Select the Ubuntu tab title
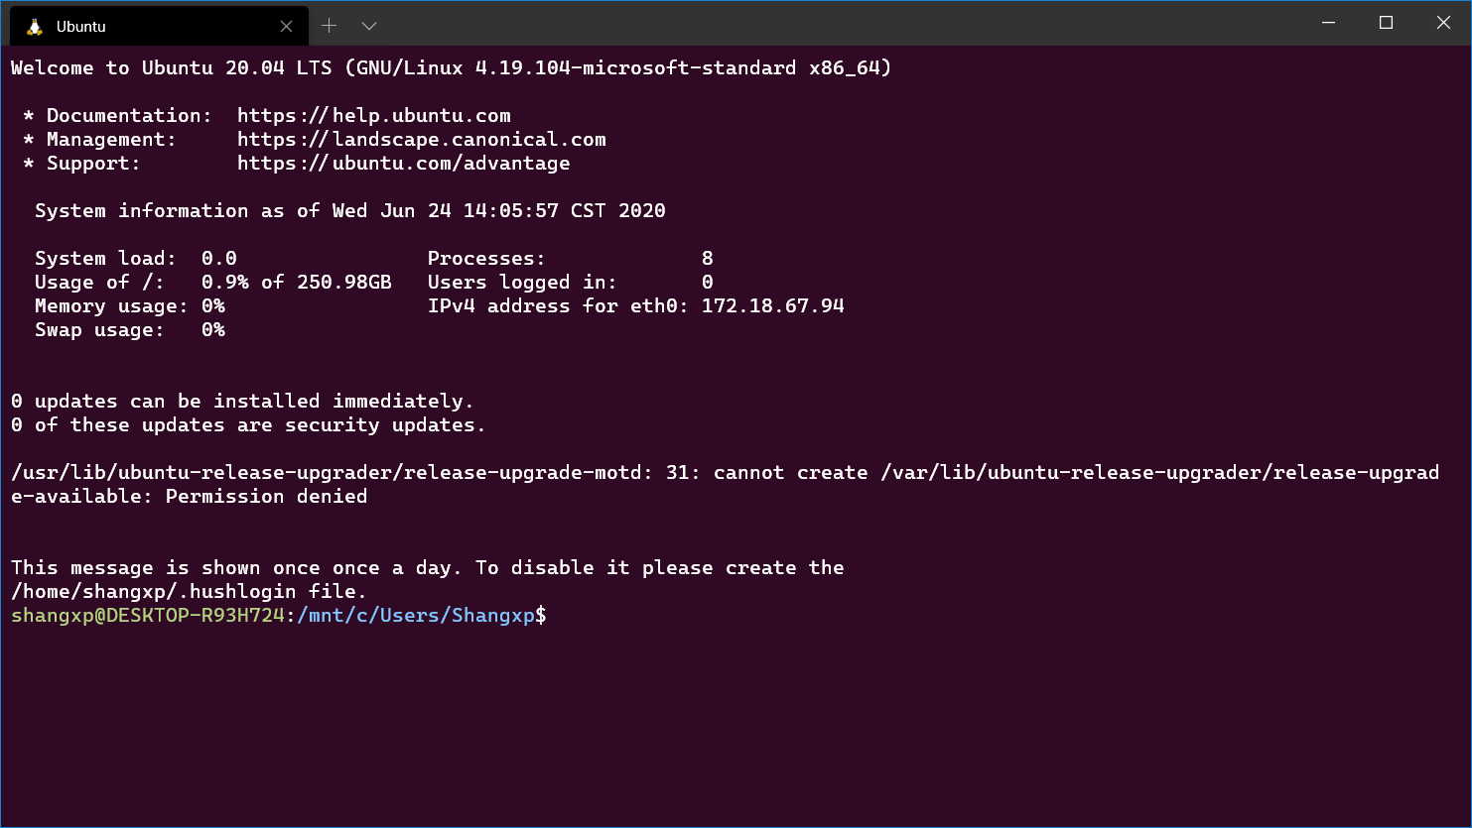 [81, 27]
